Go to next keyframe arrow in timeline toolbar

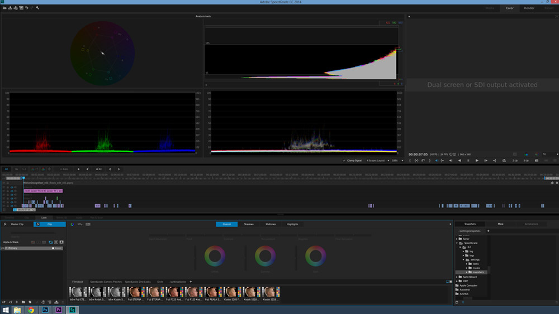pyautogui.click(x=119, y=169)
